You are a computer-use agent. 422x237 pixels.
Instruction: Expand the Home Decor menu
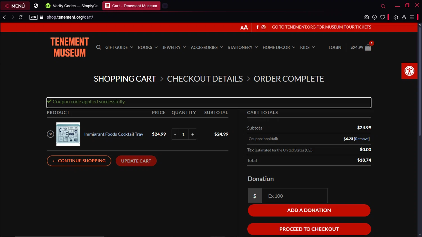pos(279,48)
